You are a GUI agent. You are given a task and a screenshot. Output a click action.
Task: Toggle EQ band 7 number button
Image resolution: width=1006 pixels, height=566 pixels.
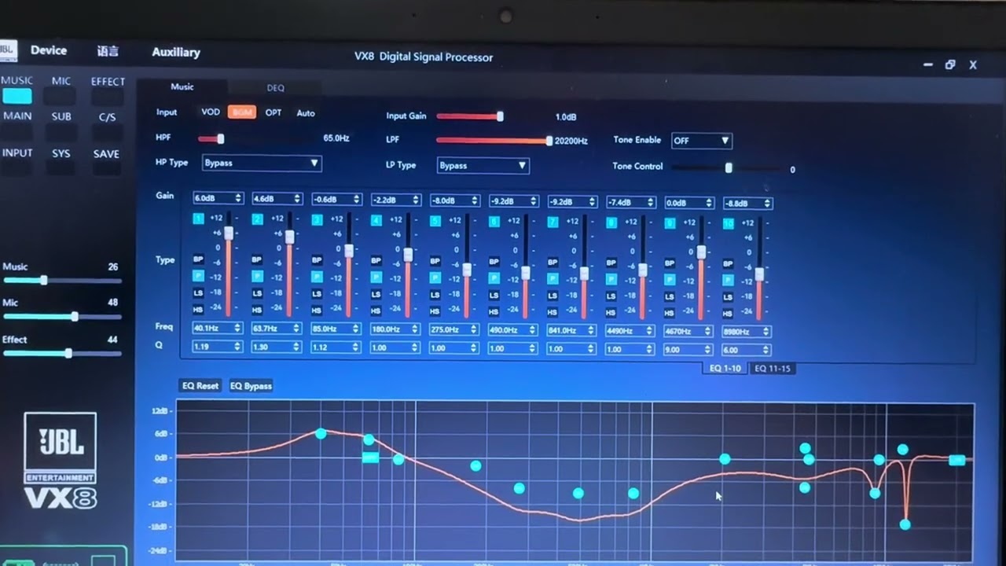click(x=553, y=222)
